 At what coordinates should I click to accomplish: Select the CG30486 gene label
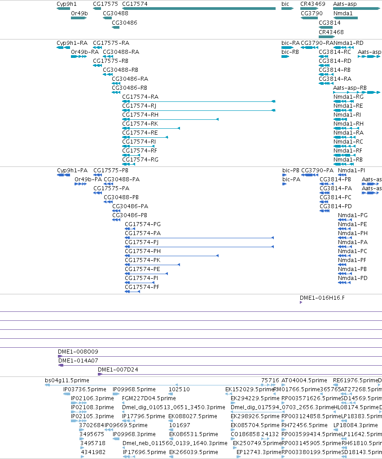pyautogui.click(x=124, y=22)
